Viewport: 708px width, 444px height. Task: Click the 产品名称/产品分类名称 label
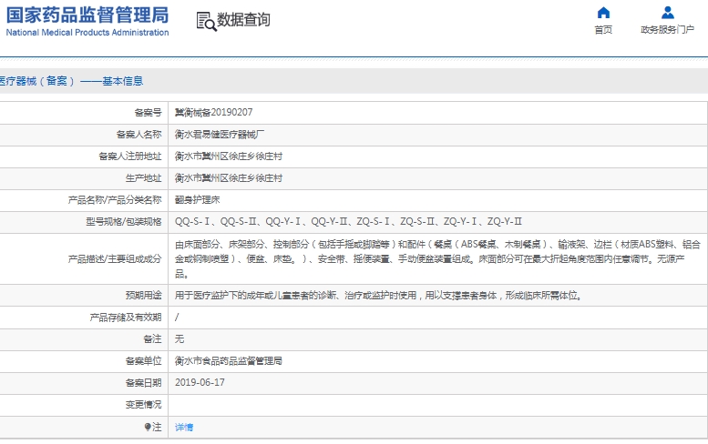coord(115,199)
